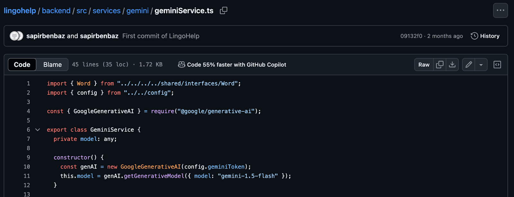Download the raw file

pyautogui.click(x=452, y=65)
